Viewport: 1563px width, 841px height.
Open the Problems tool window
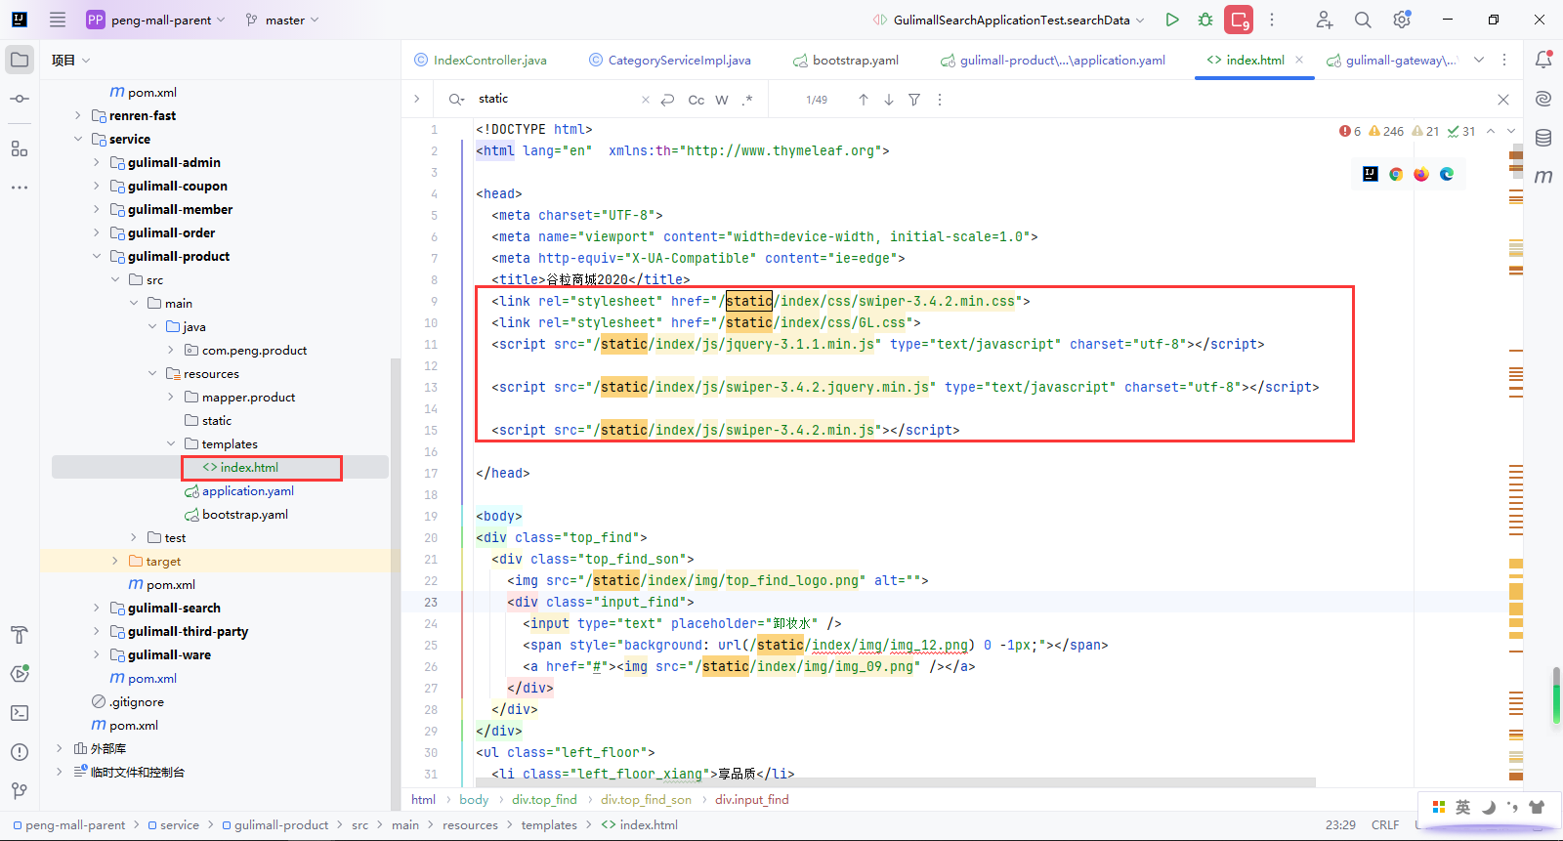pos(20,752)
